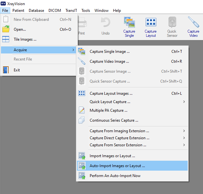Click the folder icon beside Open...
The image size is (203, 194).
[x=6, y=29]
